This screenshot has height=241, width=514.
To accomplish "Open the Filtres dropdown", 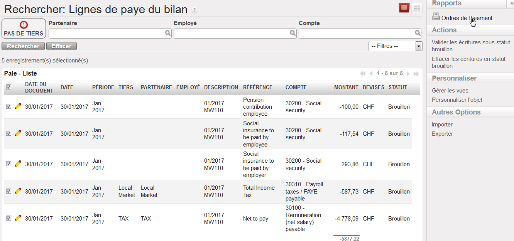I will tap(395, 46).
